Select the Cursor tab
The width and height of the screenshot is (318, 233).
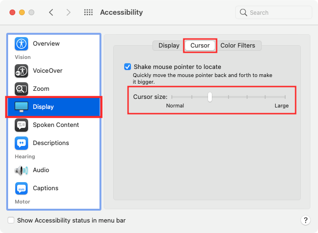[200, 45]
